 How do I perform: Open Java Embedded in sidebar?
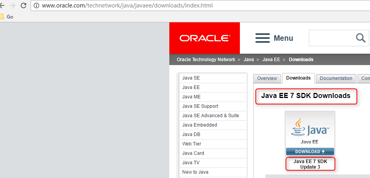212,125
